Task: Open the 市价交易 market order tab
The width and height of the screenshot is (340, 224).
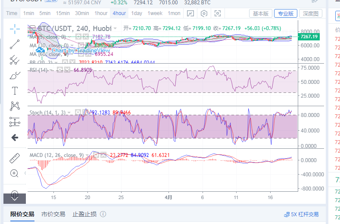Action: point(53,214)
